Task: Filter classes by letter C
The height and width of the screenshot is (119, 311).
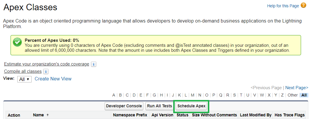Action: click(x=127, y=95)
